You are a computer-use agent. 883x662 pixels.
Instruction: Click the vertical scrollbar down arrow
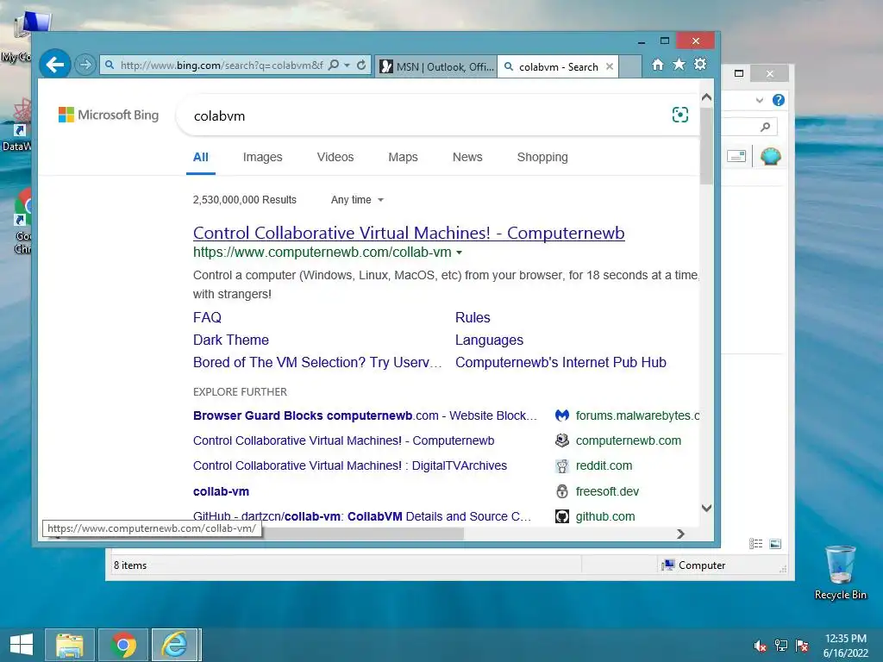pyautogui.click(x=707, y=508)
